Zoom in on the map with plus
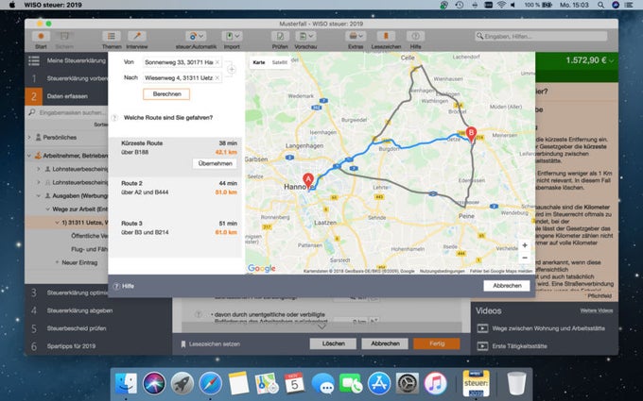The width and height of the screenshot is (643, 401). click(x=525, y=245)
